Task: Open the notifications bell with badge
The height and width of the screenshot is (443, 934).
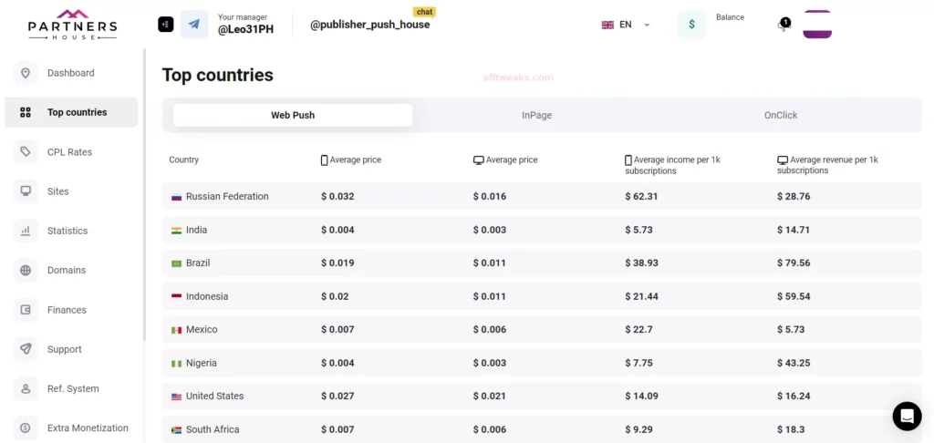Action: [x=784, y=25]
